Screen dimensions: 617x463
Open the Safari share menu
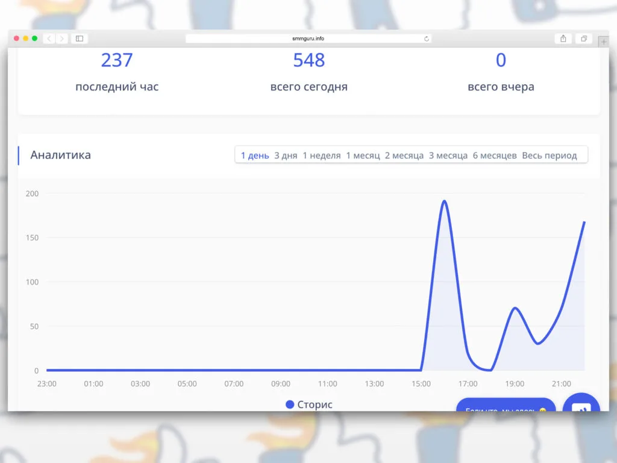[563, 39]
